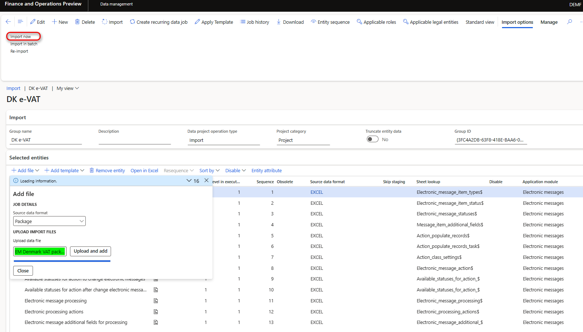Open Job history

255,22
